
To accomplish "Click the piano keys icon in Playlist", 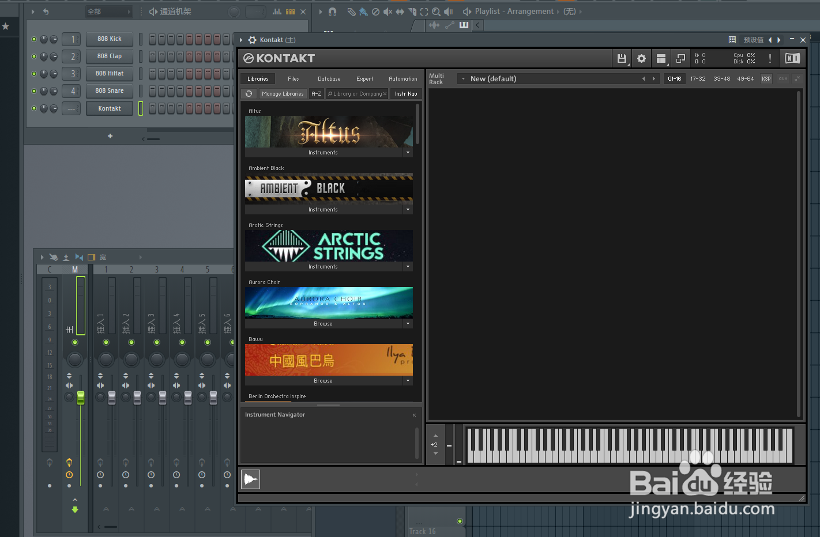I will pos(464,25).
